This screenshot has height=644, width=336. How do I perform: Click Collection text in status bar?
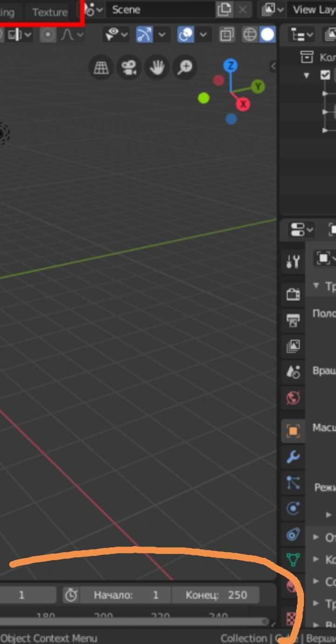(243, 638)
